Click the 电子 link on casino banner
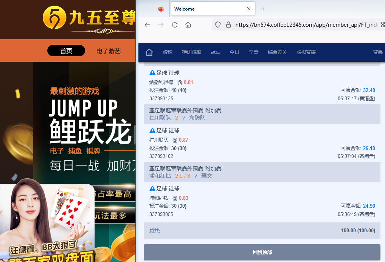This screenshot has height=262, width=385. [57, 151]
